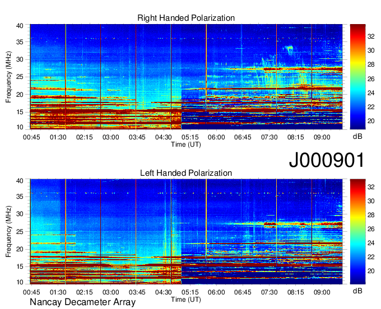The width and height of the screenshot is (381, 309).
Task: Click the 40 MHz frequency tick of Right Handed plot
Action: (20, 26)
